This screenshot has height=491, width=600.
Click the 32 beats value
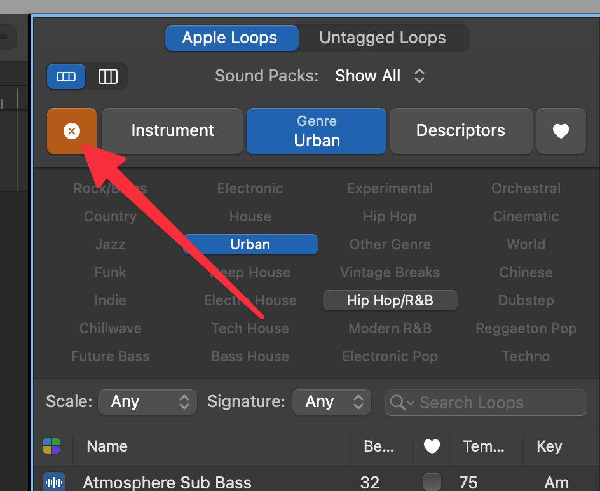pyautogui.click(x=370, y=483)
